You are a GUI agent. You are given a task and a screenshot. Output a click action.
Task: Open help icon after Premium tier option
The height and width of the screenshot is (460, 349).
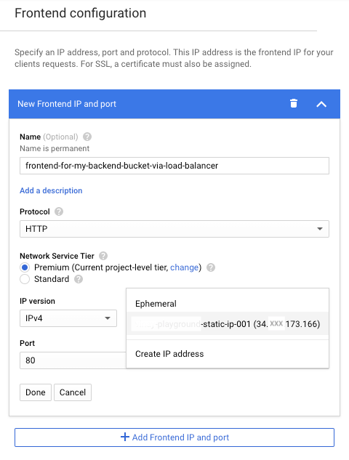click(x=211, y=267)
